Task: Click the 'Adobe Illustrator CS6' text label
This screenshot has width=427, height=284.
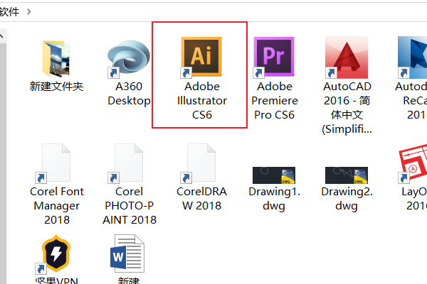Action: point(201,100)
